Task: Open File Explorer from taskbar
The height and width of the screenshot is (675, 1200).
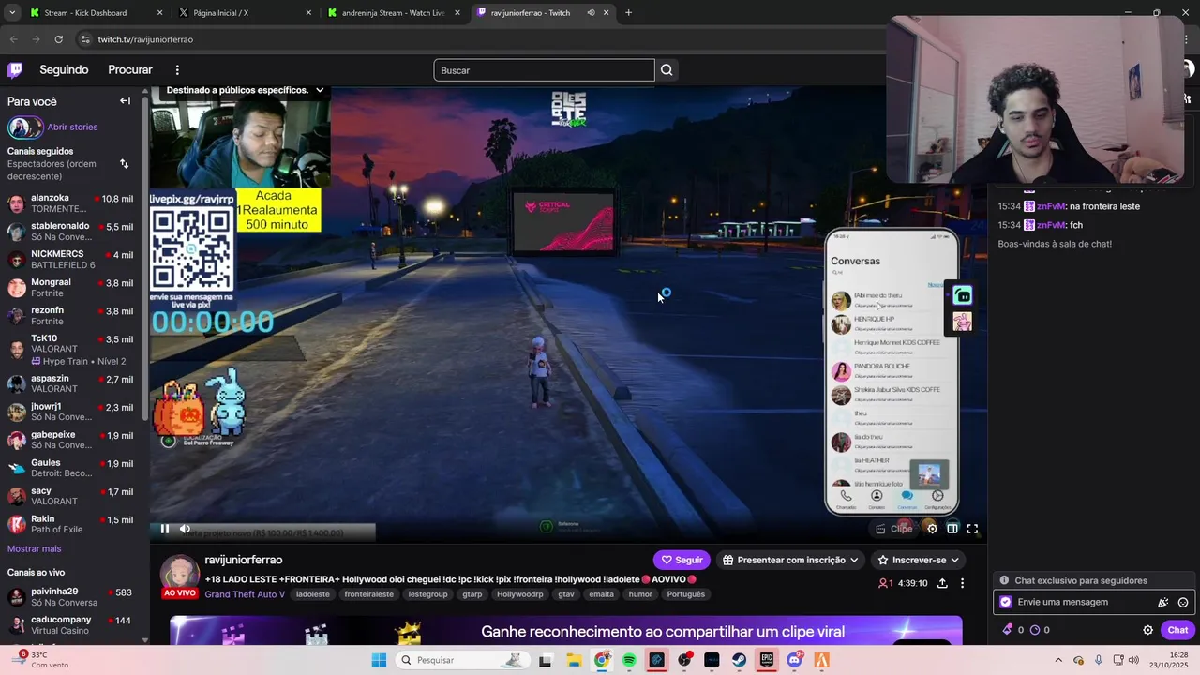Action: pyautogui.click(x=574, y=660)
